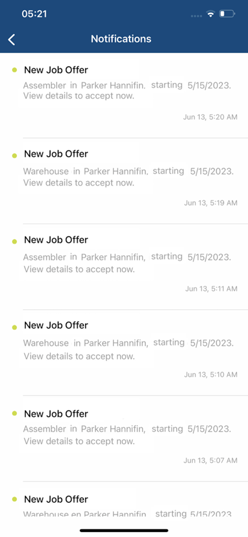The width and height of the screenshot is (248, 537).
Task: Tap the unread dot beside the 5:19 AM notification
Action: click(x=14, y=155)
